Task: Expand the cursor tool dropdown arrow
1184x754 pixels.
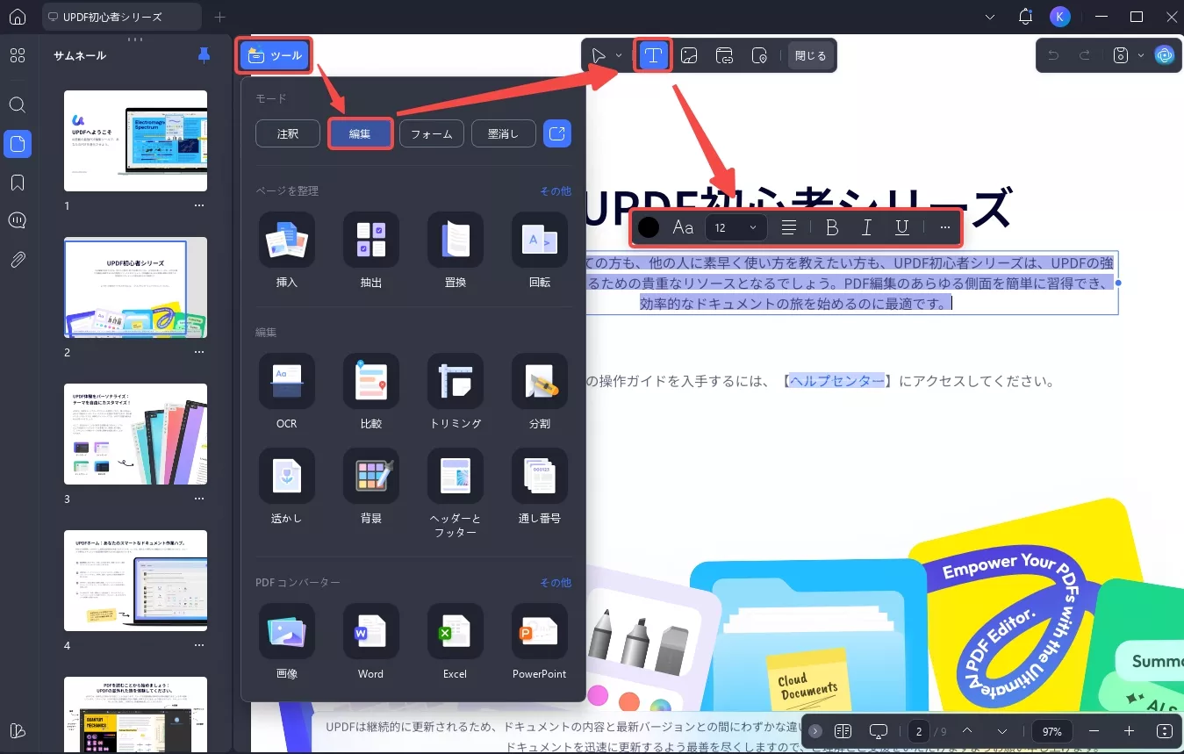Action: click(619, 55)
